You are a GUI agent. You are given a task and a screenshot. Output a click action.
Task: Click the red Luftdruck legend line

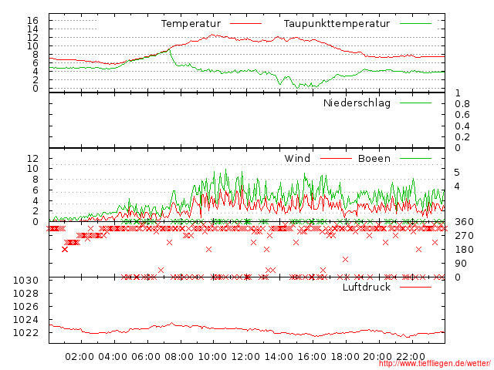tap(415, 287)
